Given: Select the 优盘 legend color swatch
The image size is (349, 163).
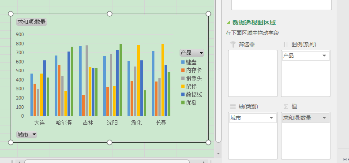Looking at the screenshot, I should tap(183, 103).
